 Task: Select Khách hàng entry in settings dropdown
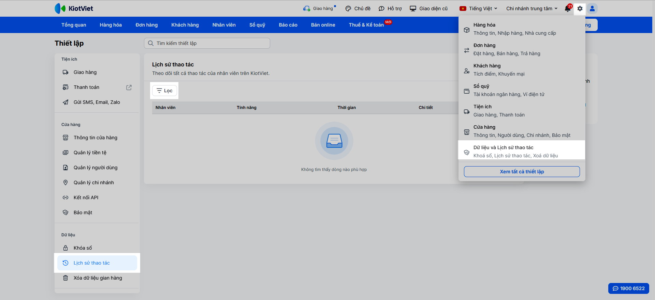522,70
